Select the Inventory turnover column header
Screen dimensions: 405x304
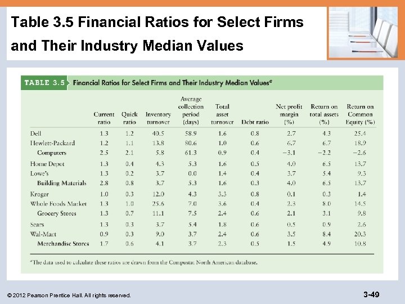158,118
